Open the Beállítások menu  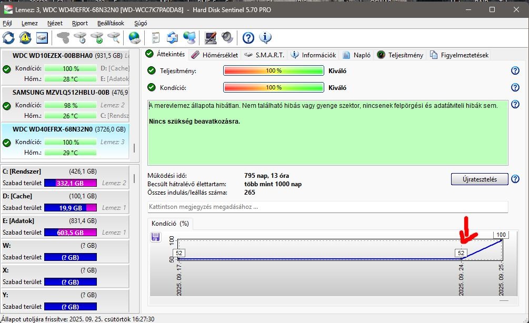click(111, 23)
